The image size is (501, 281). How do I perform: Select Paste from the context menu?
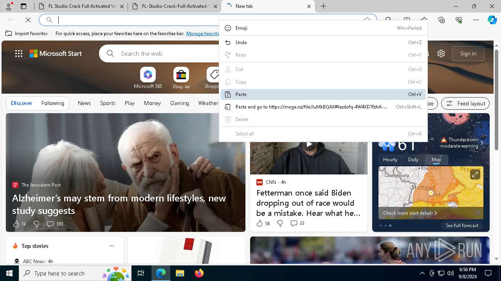click(x=323, y=94)
